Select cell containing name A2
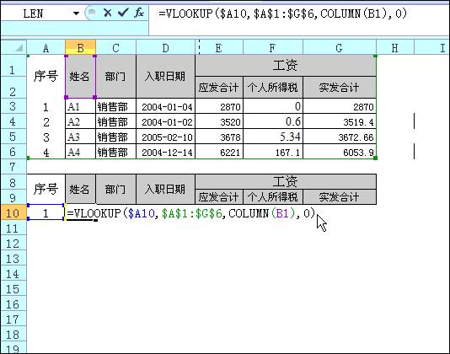Screen dimensions: 450x354 [80, 121]
